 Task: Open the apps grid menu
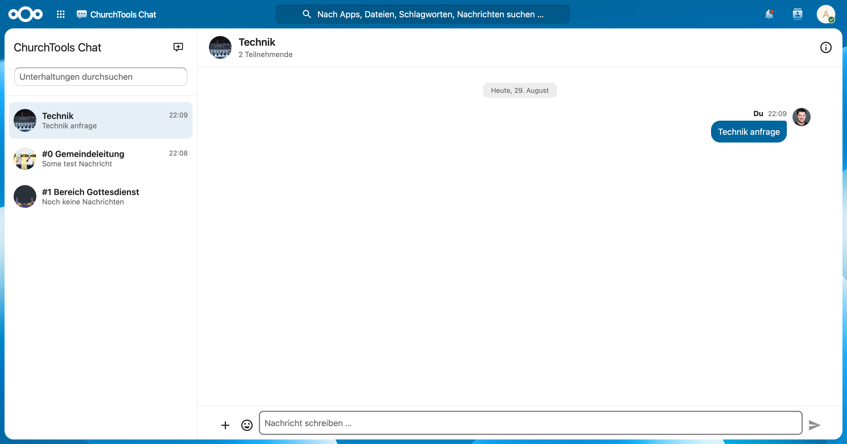click(x=60, y=14)
